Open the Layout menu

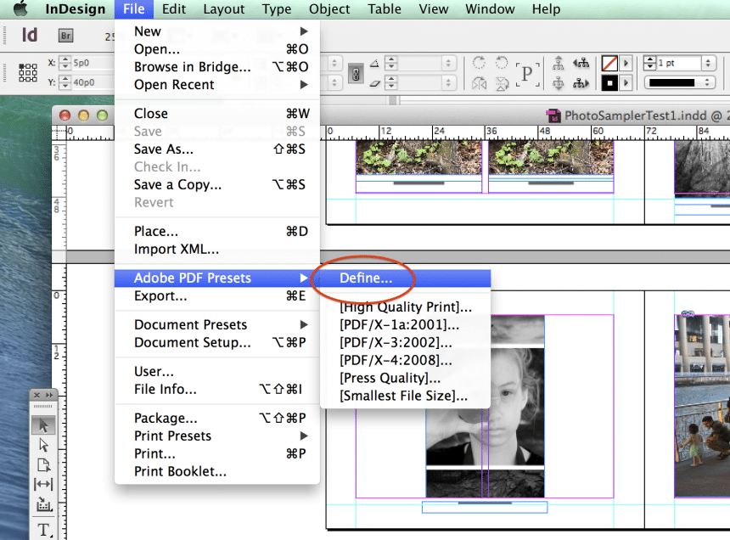tap(223, 8)
